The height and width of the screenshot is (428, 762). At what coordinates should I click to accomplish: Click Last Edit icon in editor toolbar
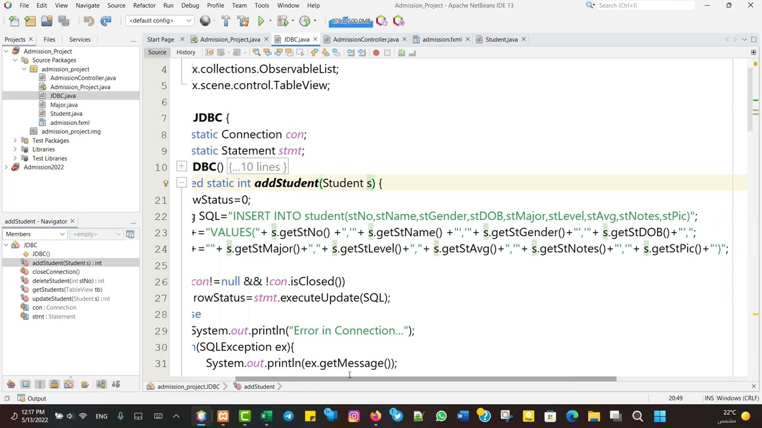(x=210, y=53)
